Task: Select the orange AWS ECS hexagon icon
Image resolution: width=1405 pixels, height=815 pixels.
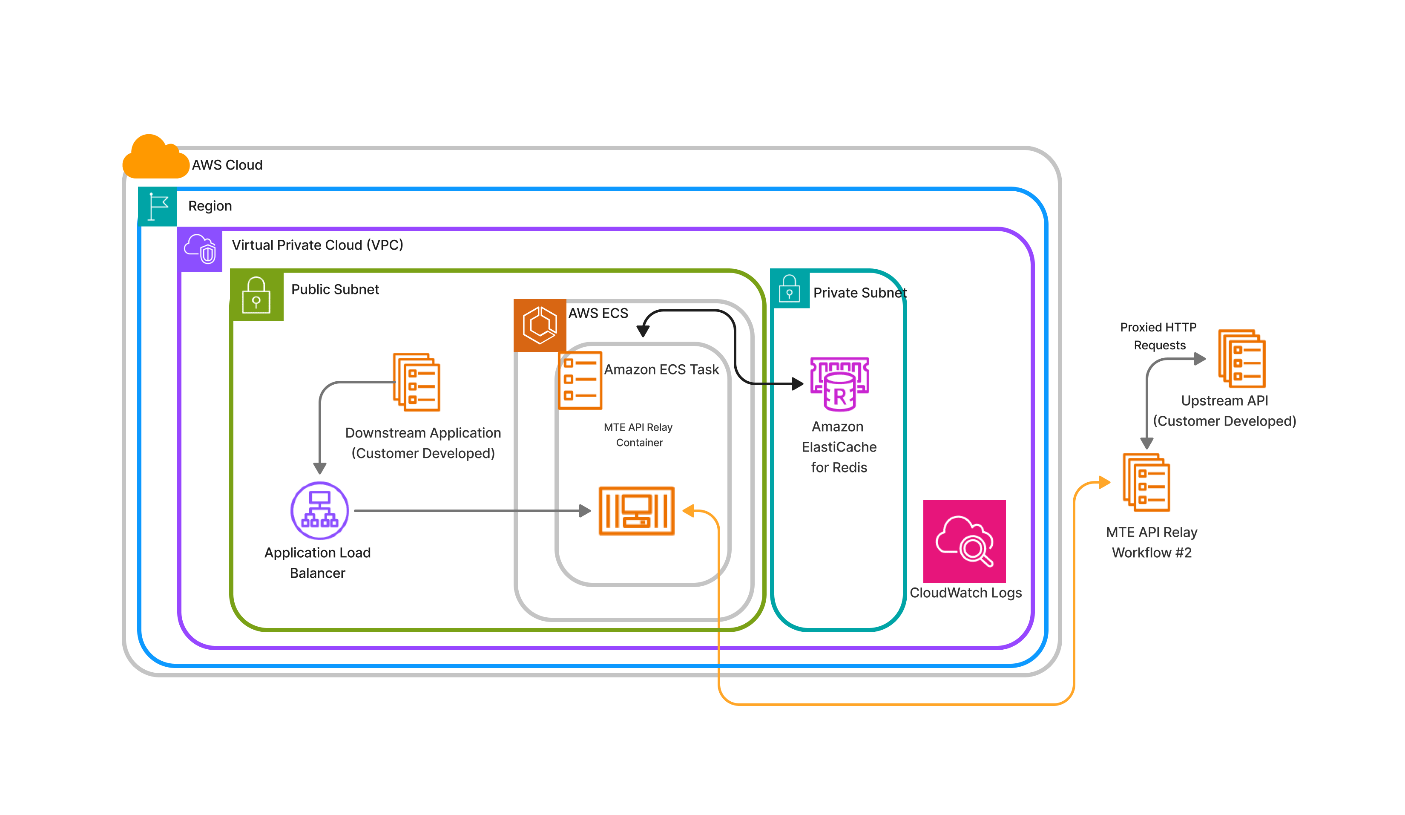Action: [540, 325]
